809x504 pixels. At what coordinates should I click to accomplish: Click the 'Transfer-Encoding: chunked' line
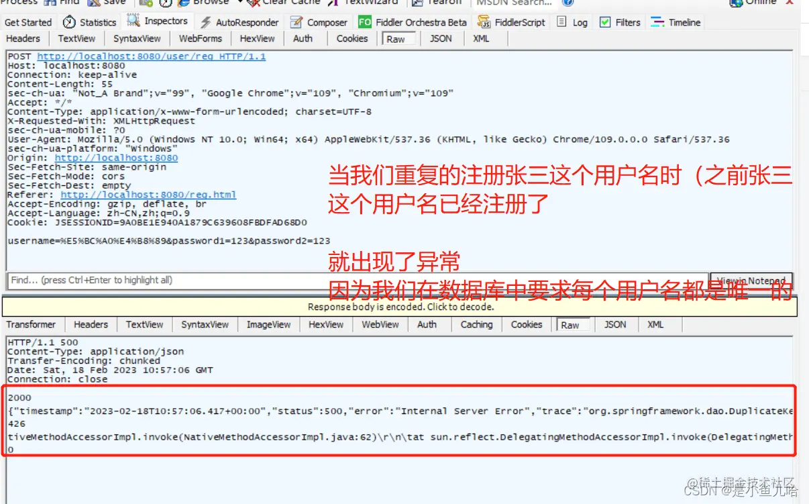(84, 360)
